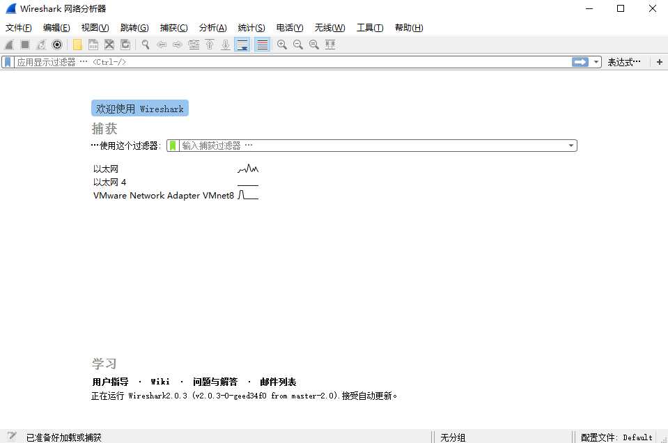The image size is (668, 443).
Task: Start capturing packets with the shark fin icon
Action: pos(9,45)
